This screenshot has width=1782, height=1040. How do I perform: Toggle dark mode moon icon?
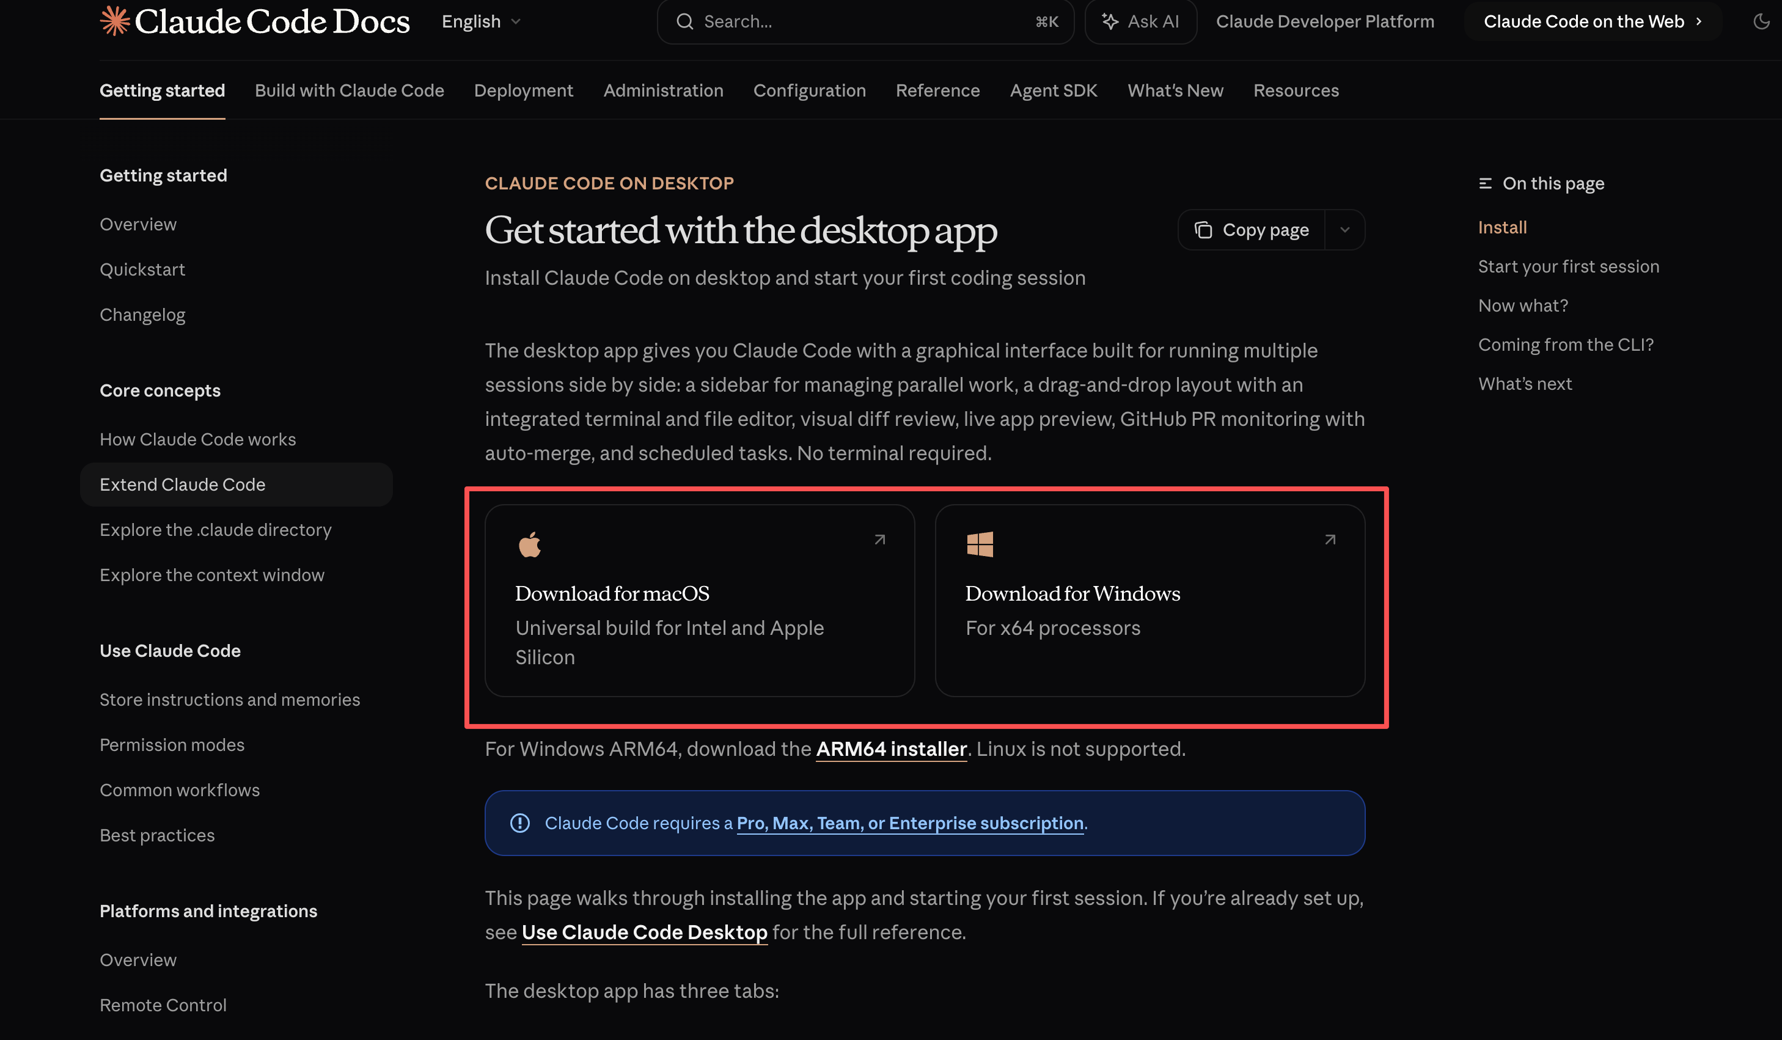(x=1761, y=22)
